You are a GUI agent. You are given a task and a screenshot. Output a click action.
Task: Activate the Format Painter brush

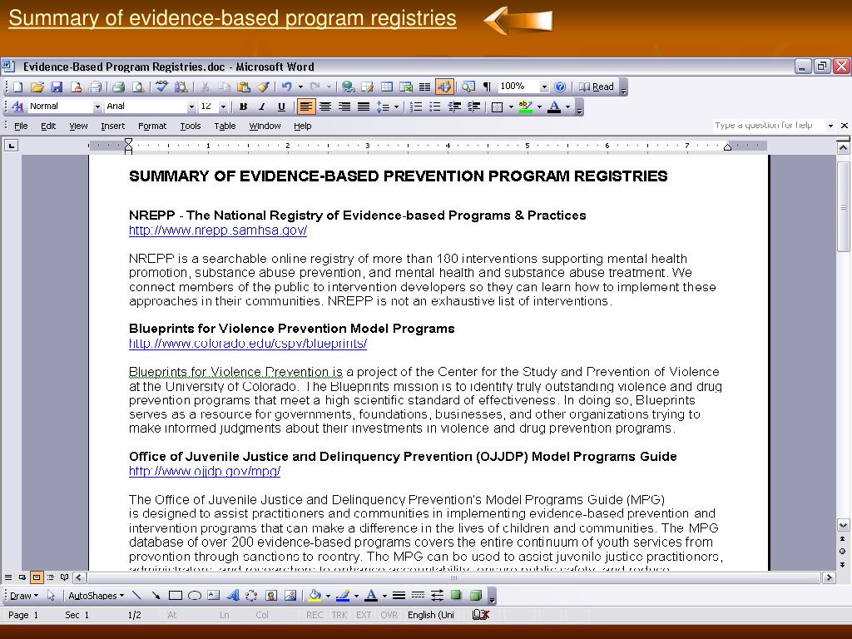point(263,87)
